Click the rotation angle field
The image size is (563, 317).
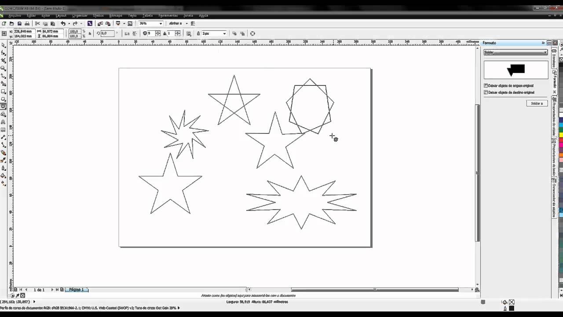pyautogui.click(x=107, y=33)
